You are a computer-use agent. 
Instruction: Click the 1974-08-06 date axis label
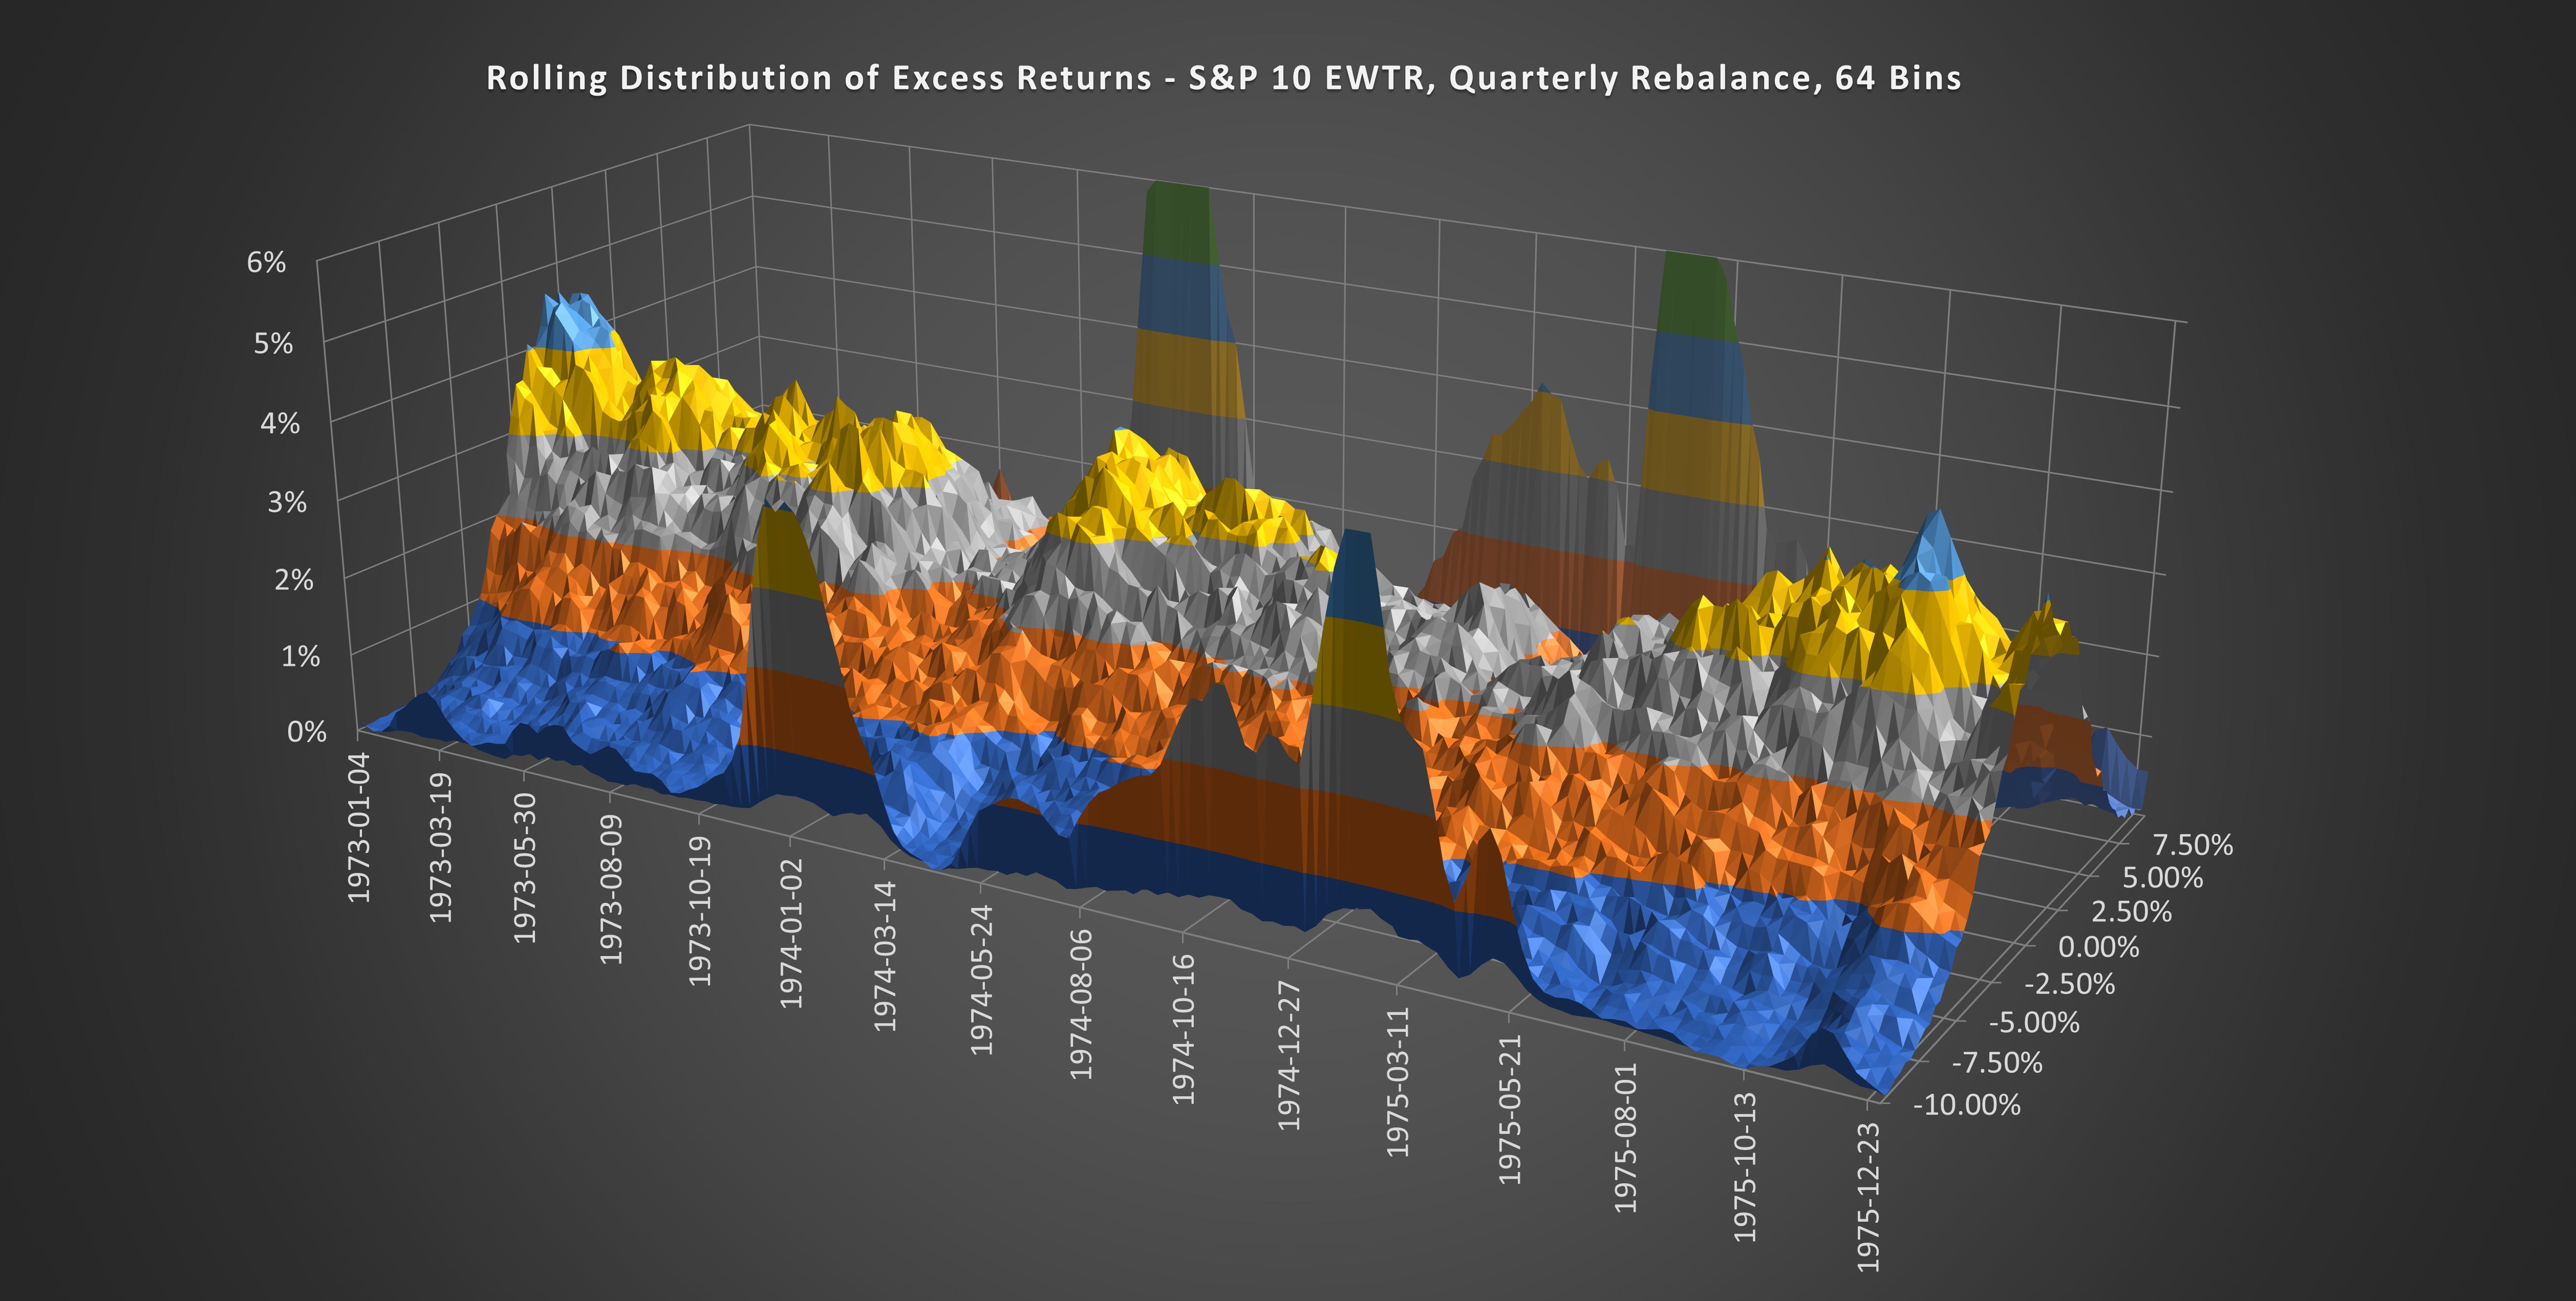point(1081,1004)
